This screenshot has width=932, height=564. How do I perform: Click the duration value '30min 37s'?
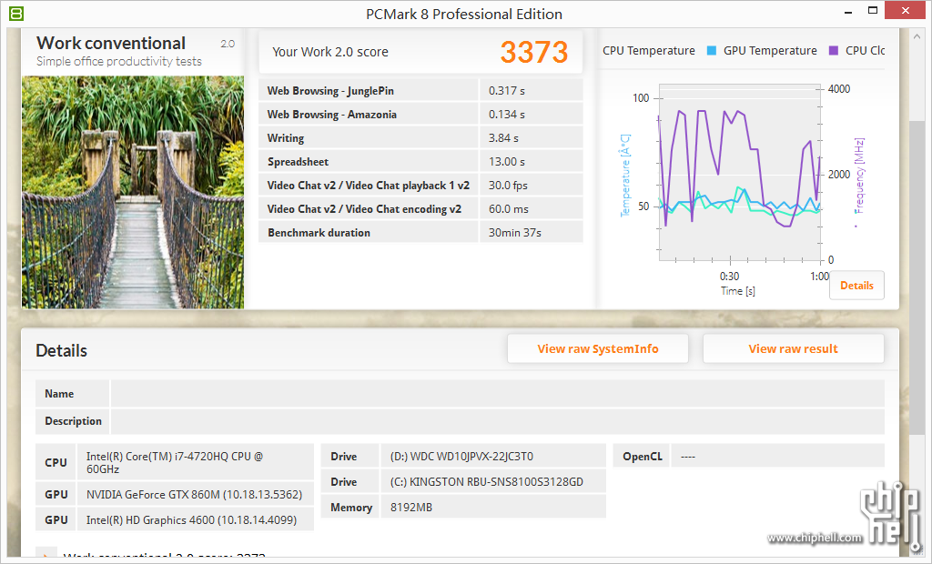pyautogui.click(x=515, y=233)
